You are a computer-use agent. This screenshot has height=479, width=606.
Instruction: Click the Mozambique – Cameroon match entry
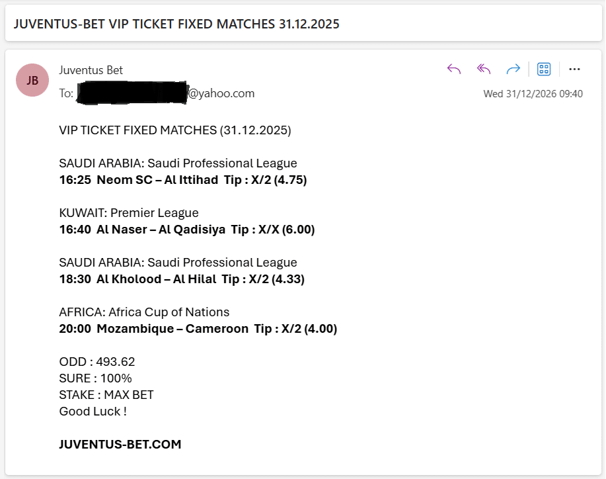click(x=197, y=328)
